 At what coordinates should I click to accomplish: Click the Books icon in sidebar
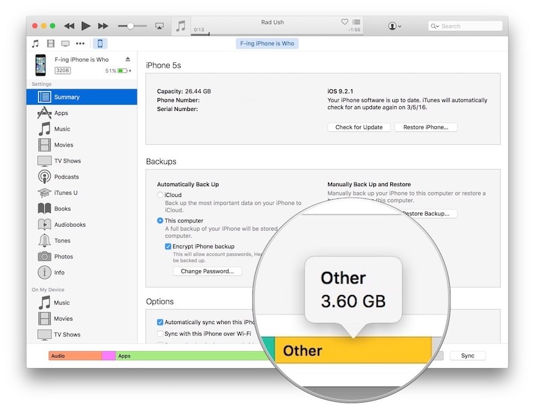point(45,208)
